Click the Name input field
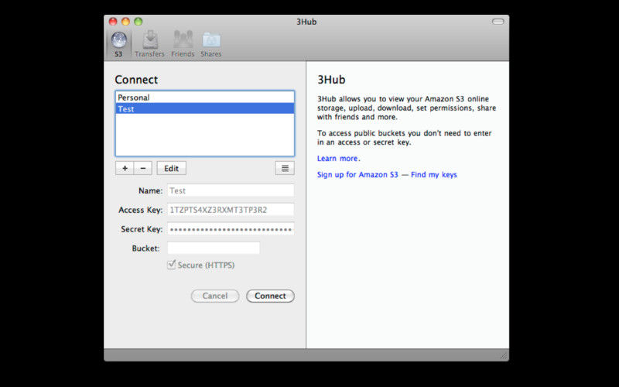Viewport: 619px width, 387px height. click(x=231, y=190)
